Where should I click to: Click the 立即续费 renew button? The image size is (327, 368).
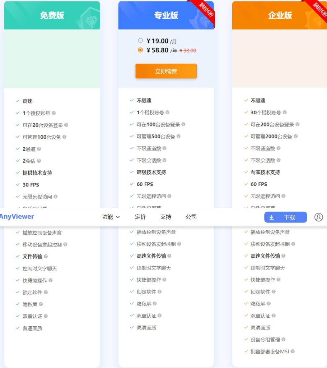pyautogui.click(x=166, y=71)
